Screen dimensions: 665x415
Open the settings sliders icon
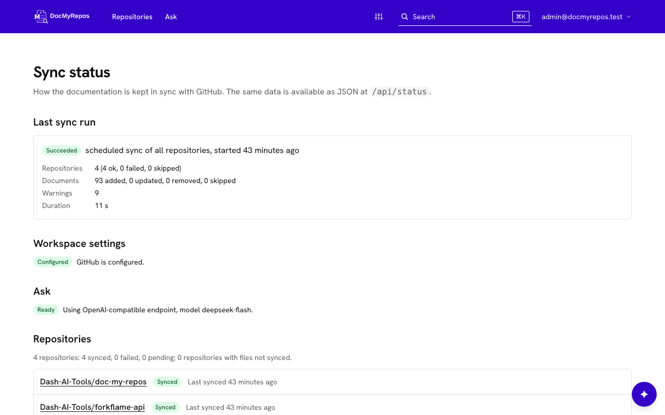[379, 17]
